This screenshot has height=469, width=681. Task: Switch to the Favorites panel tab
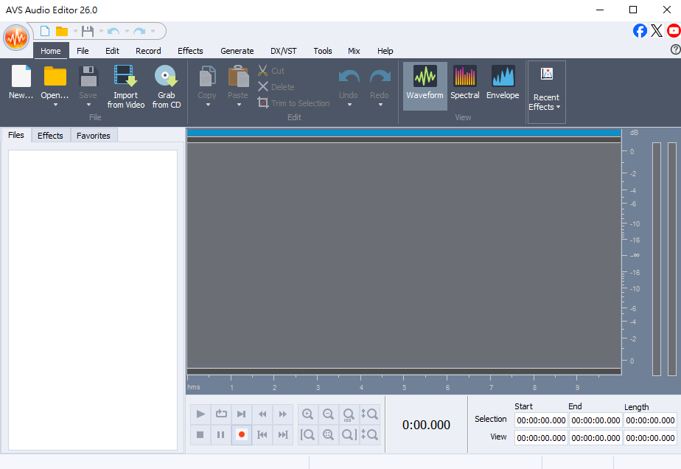point(94,136)
